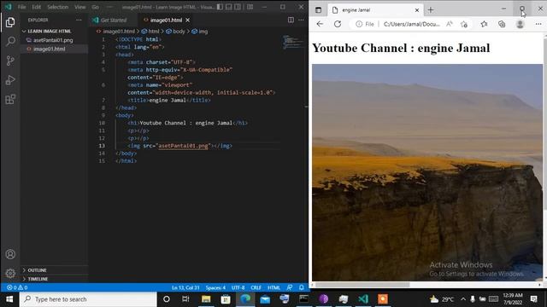The image size is (547, 307).
Task: Click the Windows Start button
Action: coord(9,299)
